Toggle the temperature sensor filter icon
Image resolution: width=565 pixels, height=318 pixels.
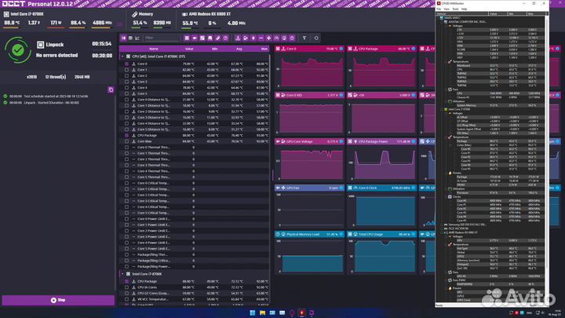click(238, 38)
